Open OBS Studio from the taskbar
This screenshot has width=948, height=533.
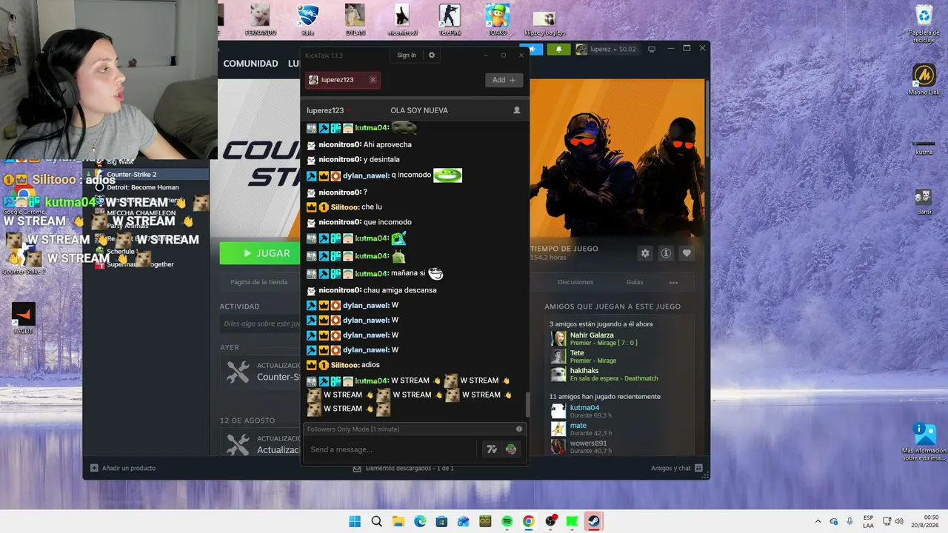550,521
